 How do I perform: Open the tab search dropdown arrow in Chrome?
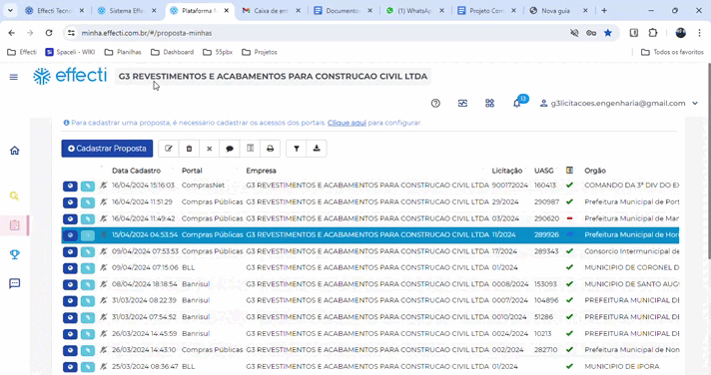click(10, 10)
